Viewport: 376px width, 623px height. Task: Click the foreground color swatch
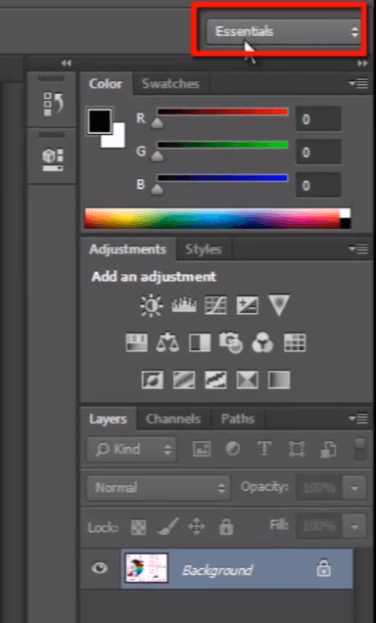pos(100,121)
